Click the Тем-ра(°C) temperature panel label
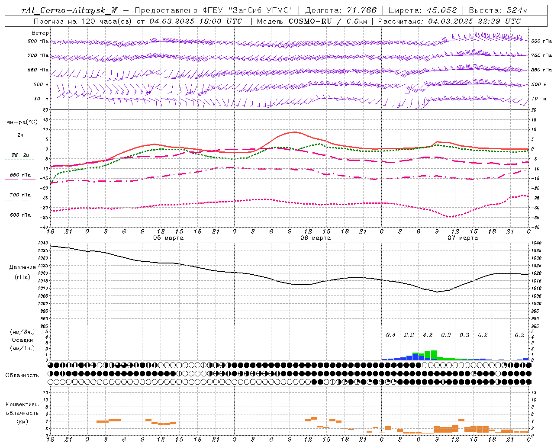Viewport: 554px width, 443px height. 20,122
